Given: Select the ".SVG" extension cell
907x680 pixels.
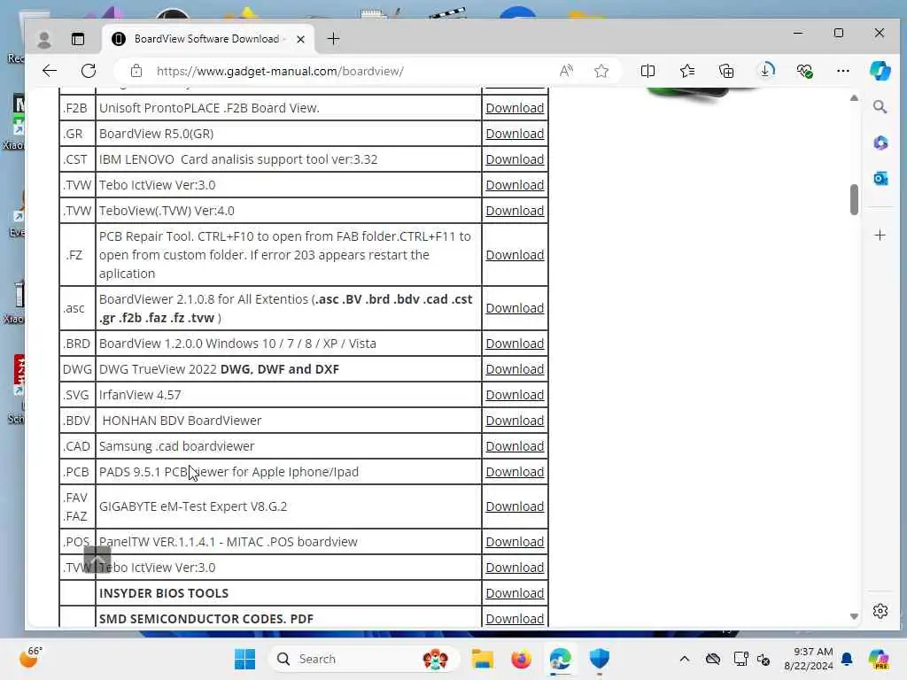Looking at the screenshot, I should click(77, 395).
